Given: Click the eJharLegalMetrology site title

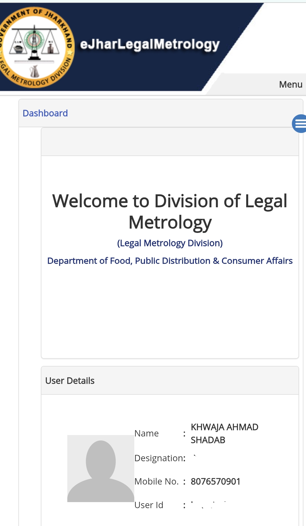Looking at the screenshot, I should [150, 45].
